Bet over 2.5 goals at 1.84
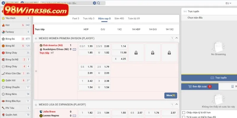Screen dimensions: 237x118 coord(103,113)
